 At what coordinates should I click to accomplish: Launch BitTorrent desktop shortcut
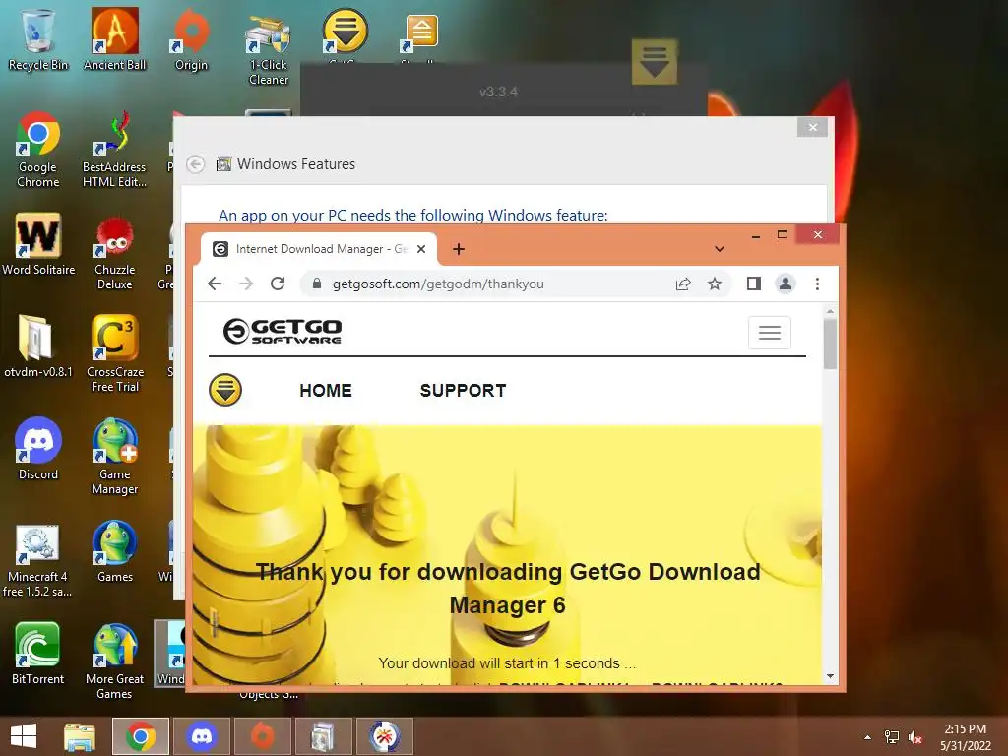click(37, 654)
